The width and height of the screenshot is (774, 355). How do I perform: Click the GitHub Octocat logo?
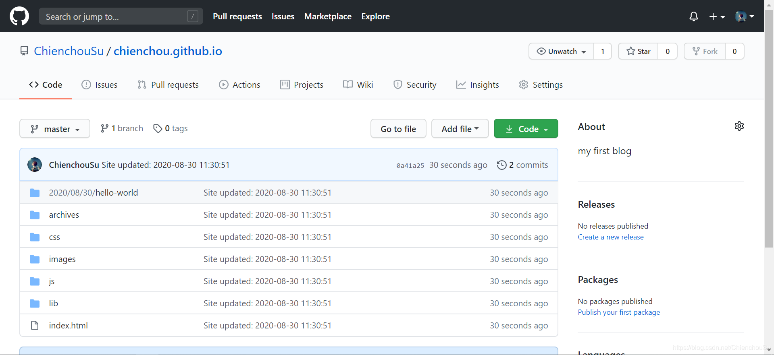19,16
